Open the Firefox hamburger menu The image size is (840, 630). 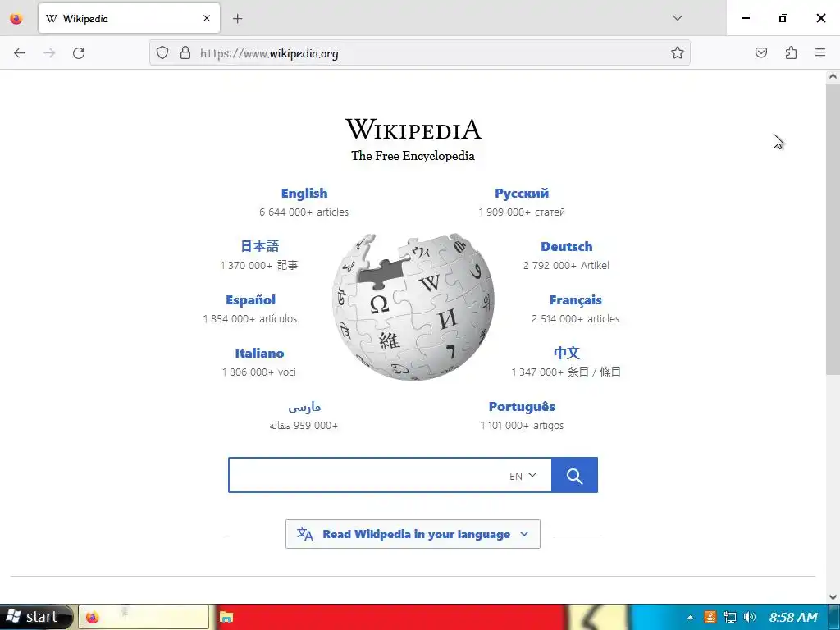(x=820, y=53)
